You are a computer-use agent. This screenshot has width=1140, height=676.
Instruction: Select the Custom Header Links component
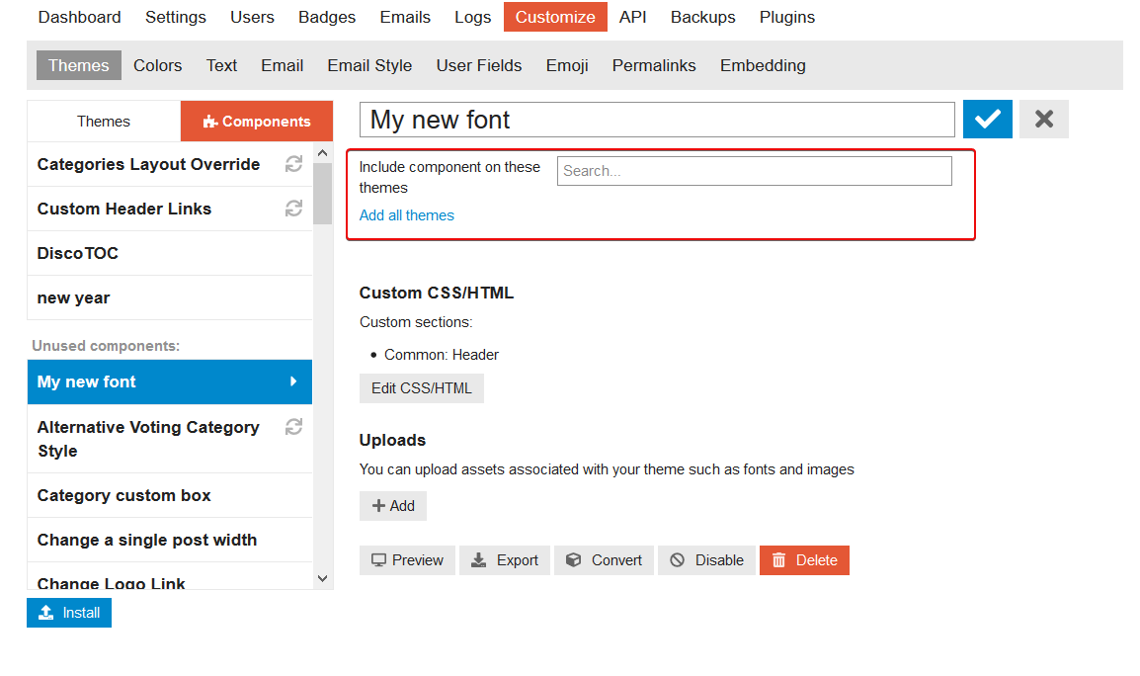pyautogui.click(x=169, y=209)
